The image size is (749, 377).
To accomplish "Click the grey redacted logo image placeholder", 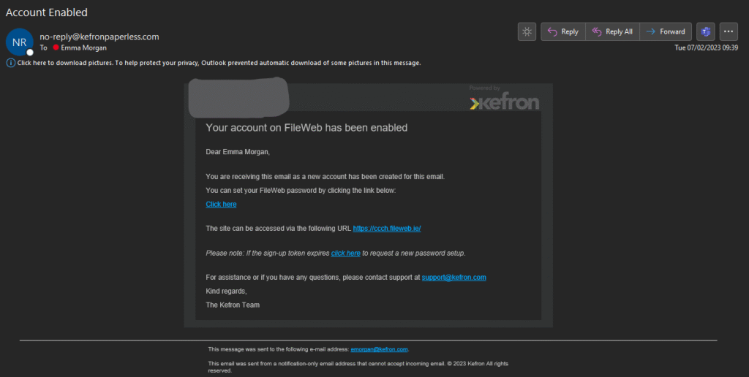I will point(238,96).
